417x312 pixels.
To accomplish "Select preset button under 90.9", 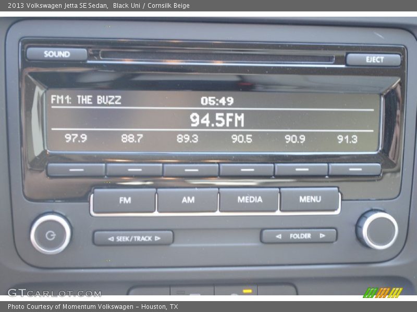I will [x=301, y=170].
